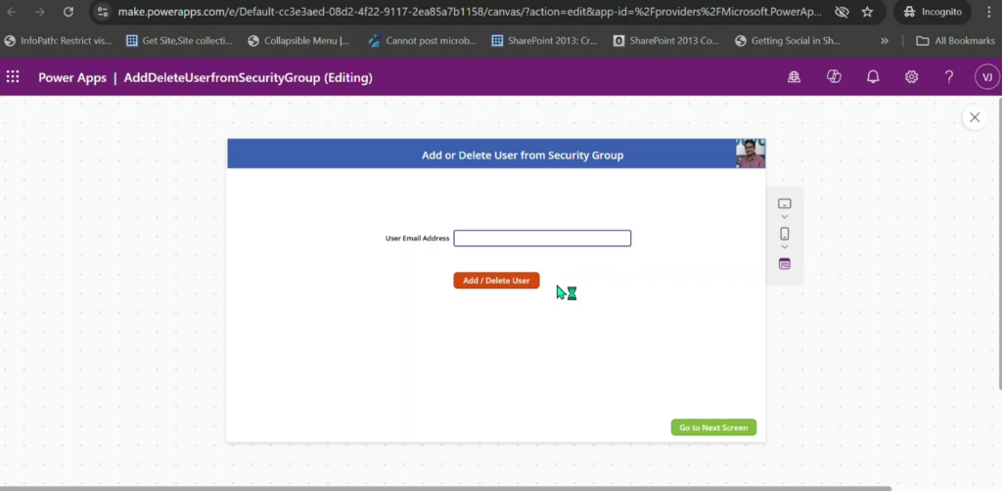
Task: Open the environment selector globe icon
Action: [795, 77]
